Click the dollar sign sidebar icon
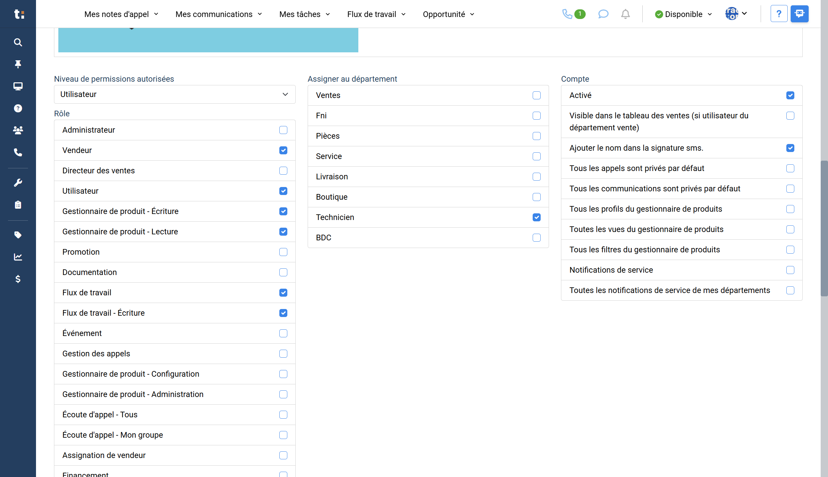The width and height of the screenshot is (828, 477). (x=18, y=279)
